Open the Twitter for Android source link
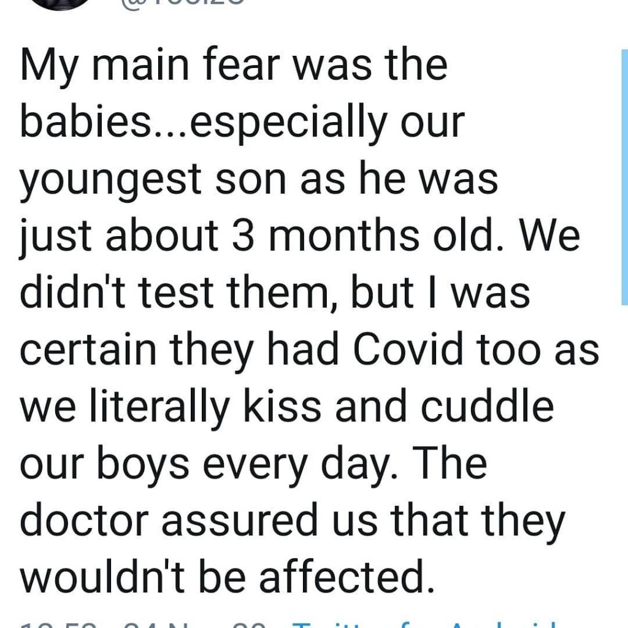Screen dimensions: 628x628 point(424,624)
